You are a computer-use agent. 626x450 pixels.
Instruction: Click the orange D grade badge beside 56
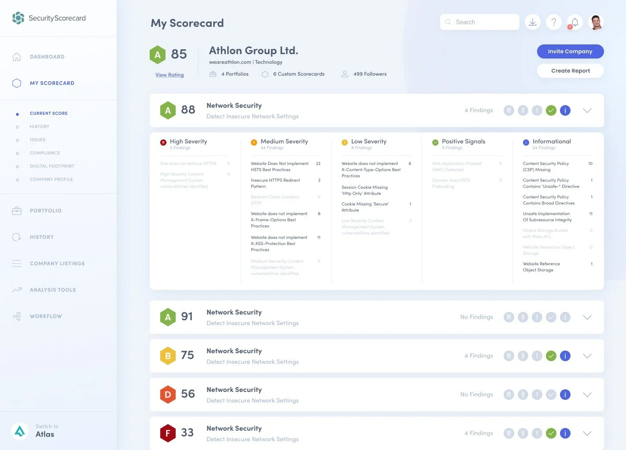(x=168, y=395)
